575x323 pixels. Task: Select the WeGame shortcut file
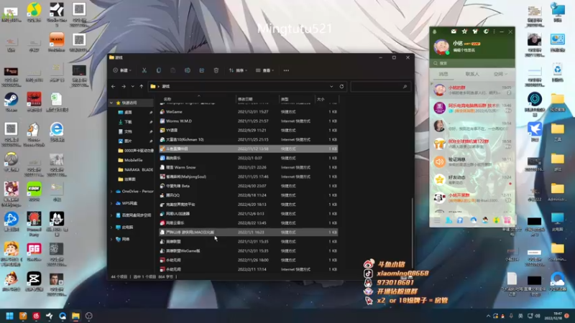pyautogui.click(x=248, y=112)
